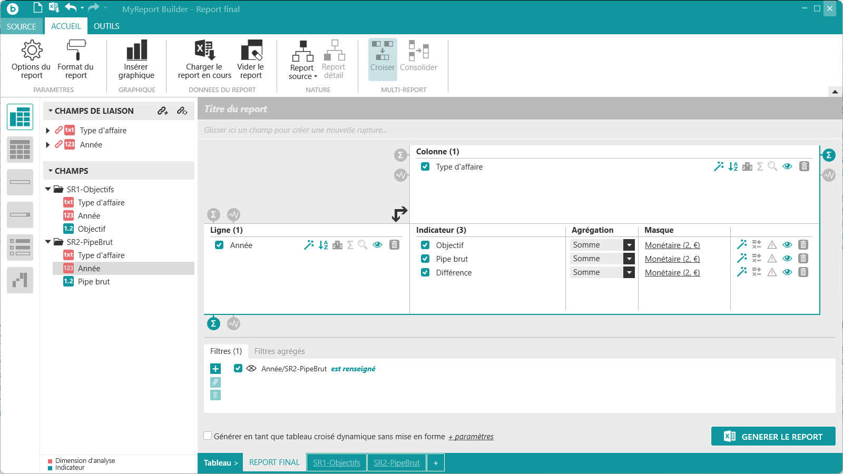Screen dimensions: 843x474
Task: Expand Type d'affaire link field
Action: (48, 131)
